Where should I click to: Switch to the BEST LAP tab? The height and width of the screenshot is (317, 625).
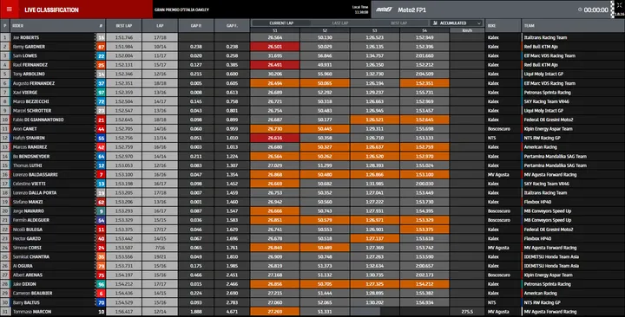pyautogui.click(x=398, y=23)
